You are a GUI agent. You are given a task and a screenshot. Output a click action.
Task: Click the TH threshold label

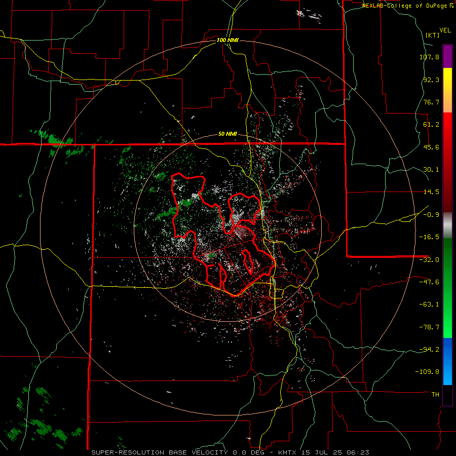[x=435, y=395]
